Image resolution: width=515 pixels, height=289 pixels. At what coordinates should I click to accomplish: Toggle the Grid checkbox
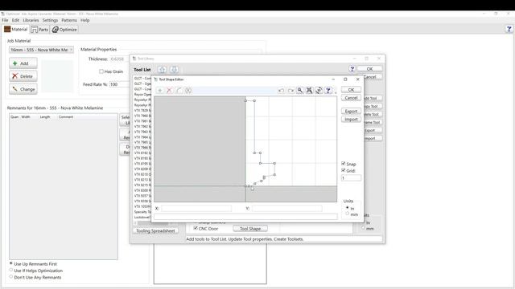point(344,170)
